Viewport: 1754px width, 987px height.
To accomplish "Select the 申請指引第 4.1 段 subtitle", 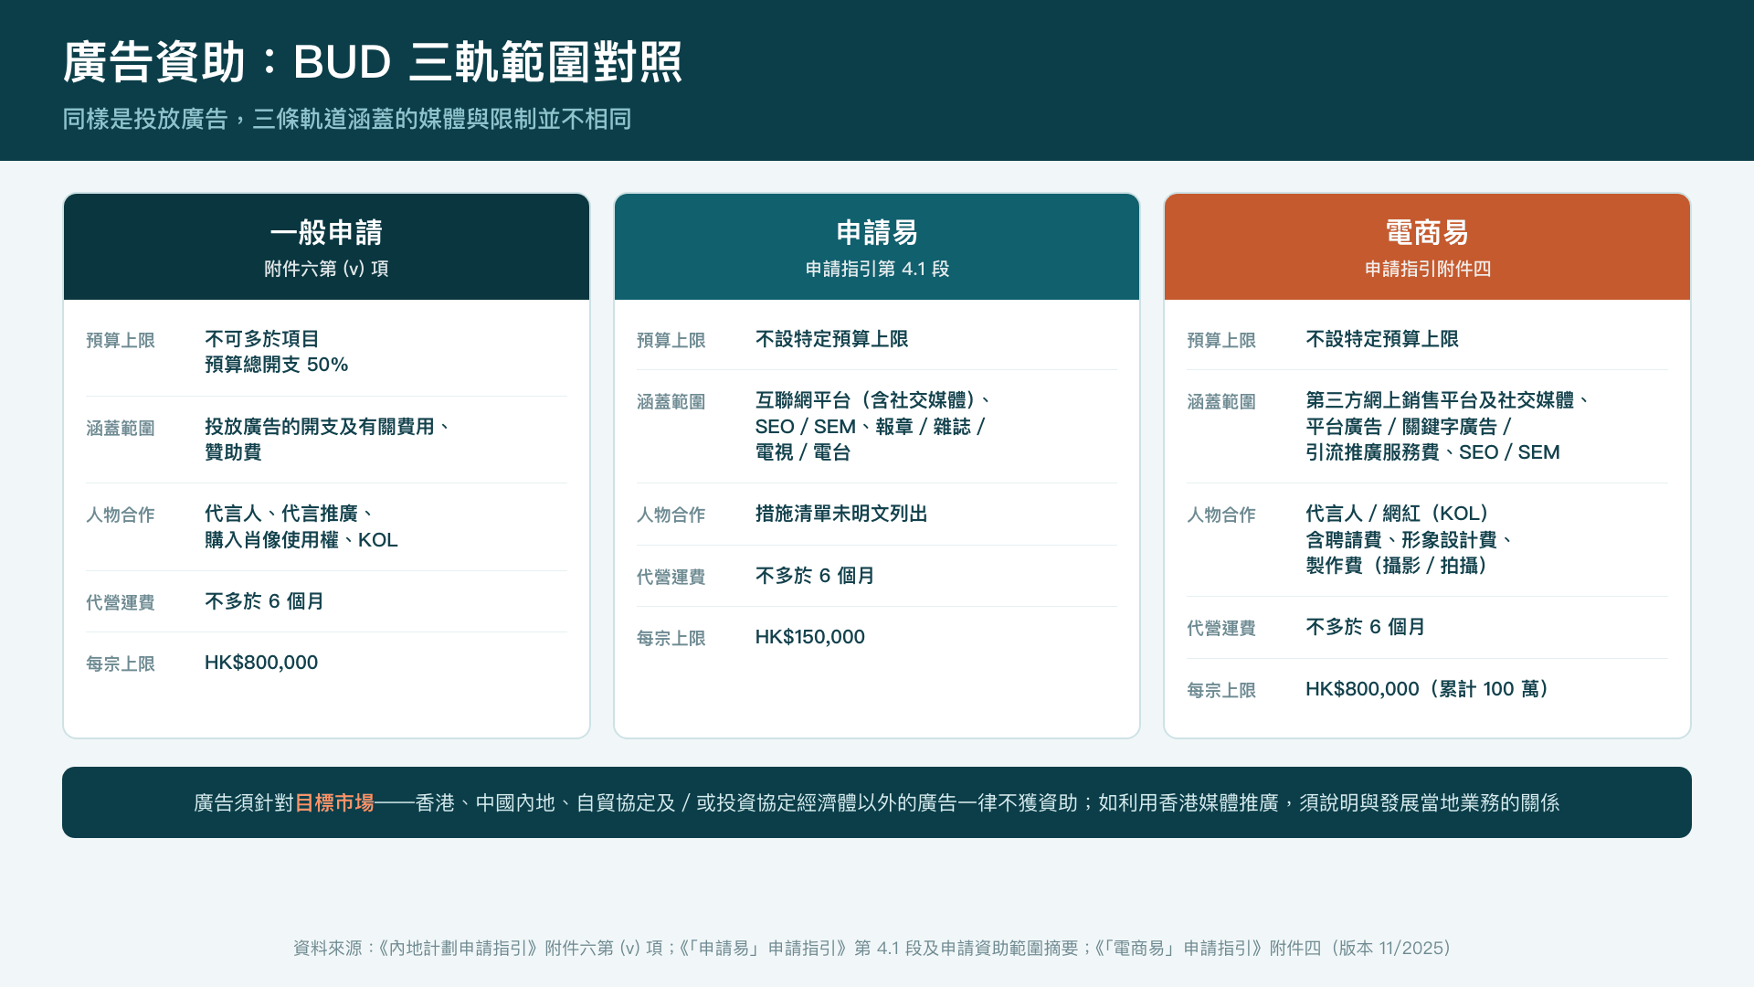I will [877, 269].
